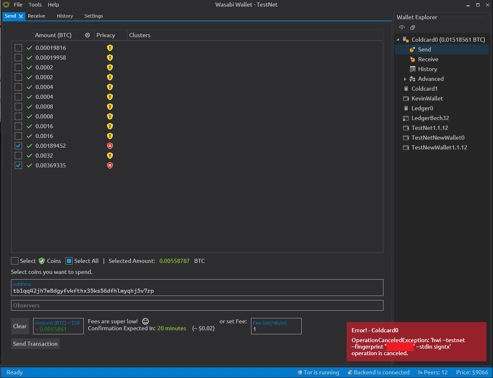Close the Send tab
The height and width of the screenshot is (378, 493).
pyautogui.click(x=21, y=16)
